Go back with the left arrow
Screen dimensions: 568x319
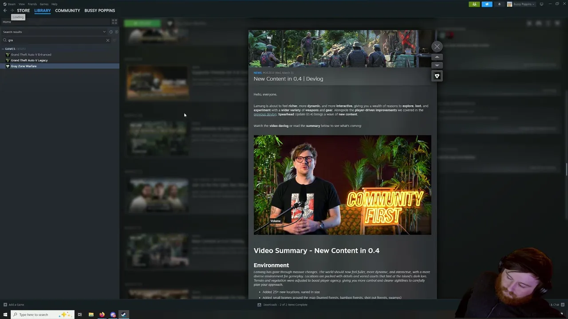point(5,10)
